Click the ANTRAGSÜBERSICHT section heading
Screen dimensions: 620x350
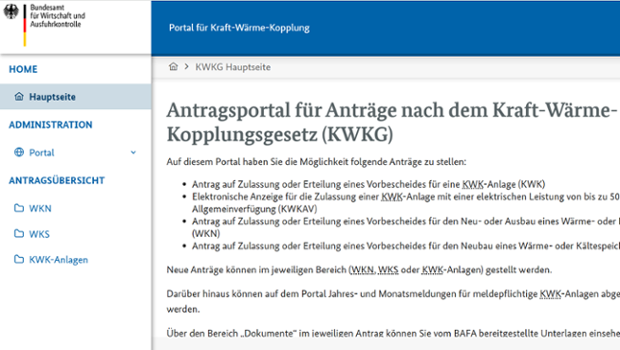click(x=57, y=180)
